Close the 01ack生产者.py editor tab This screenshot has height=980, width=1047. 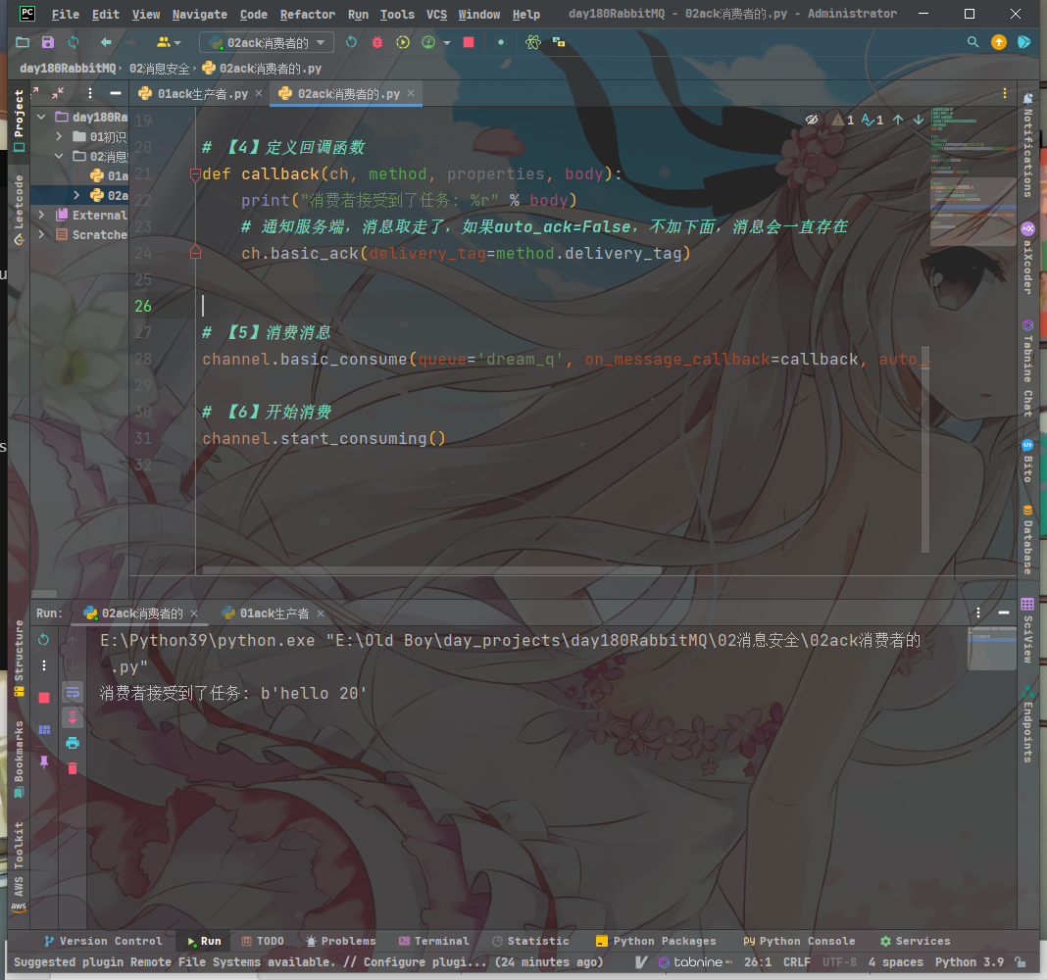pyautogui.click(x=259, y=93)
